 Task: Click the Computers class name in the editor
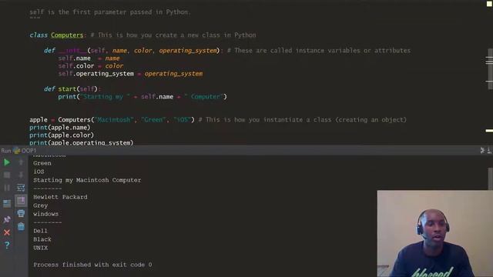[67, 35]
